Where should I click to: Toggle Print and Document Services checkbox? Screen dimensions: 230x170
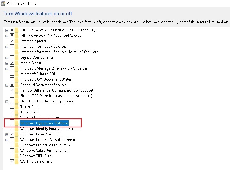coord(12,85)
